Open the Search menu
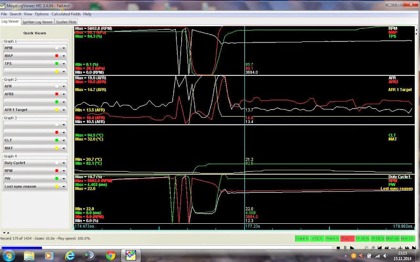420x262 pixels. tap(15, 14)
